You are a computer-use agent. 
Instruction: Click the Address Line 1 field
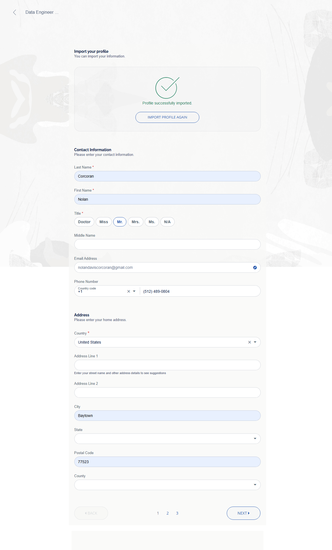point(167,365)
